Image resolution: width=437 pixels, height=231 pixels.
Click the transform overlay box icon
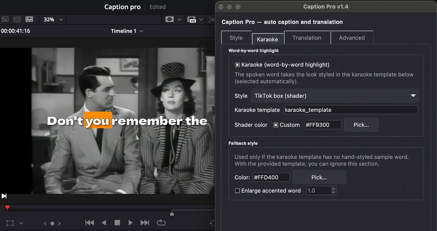(x=10, y=223)
